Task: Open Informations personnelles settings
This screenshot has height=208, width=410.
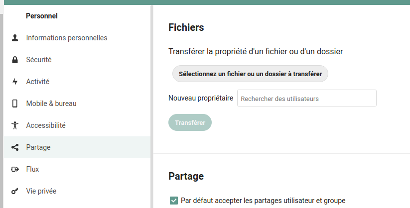Action: pyautogui.click(x=67, y=38)
